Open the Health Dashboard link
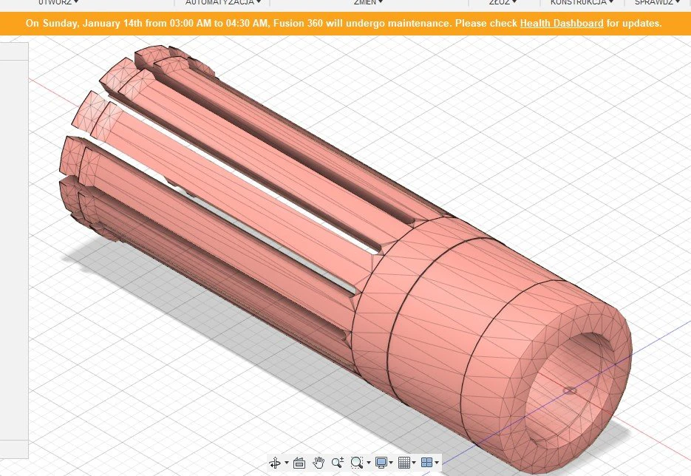The width and height of the screenshot is (691, 476). (x=562, y=24)
